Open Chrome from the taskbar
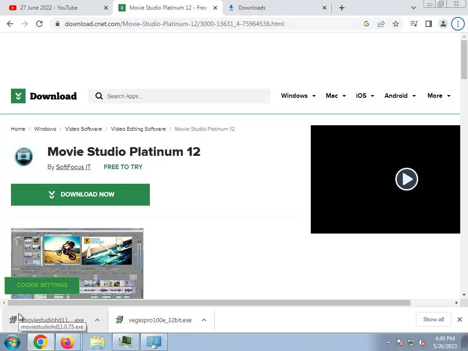Screen dimensions: 468x351 point(41,342)
